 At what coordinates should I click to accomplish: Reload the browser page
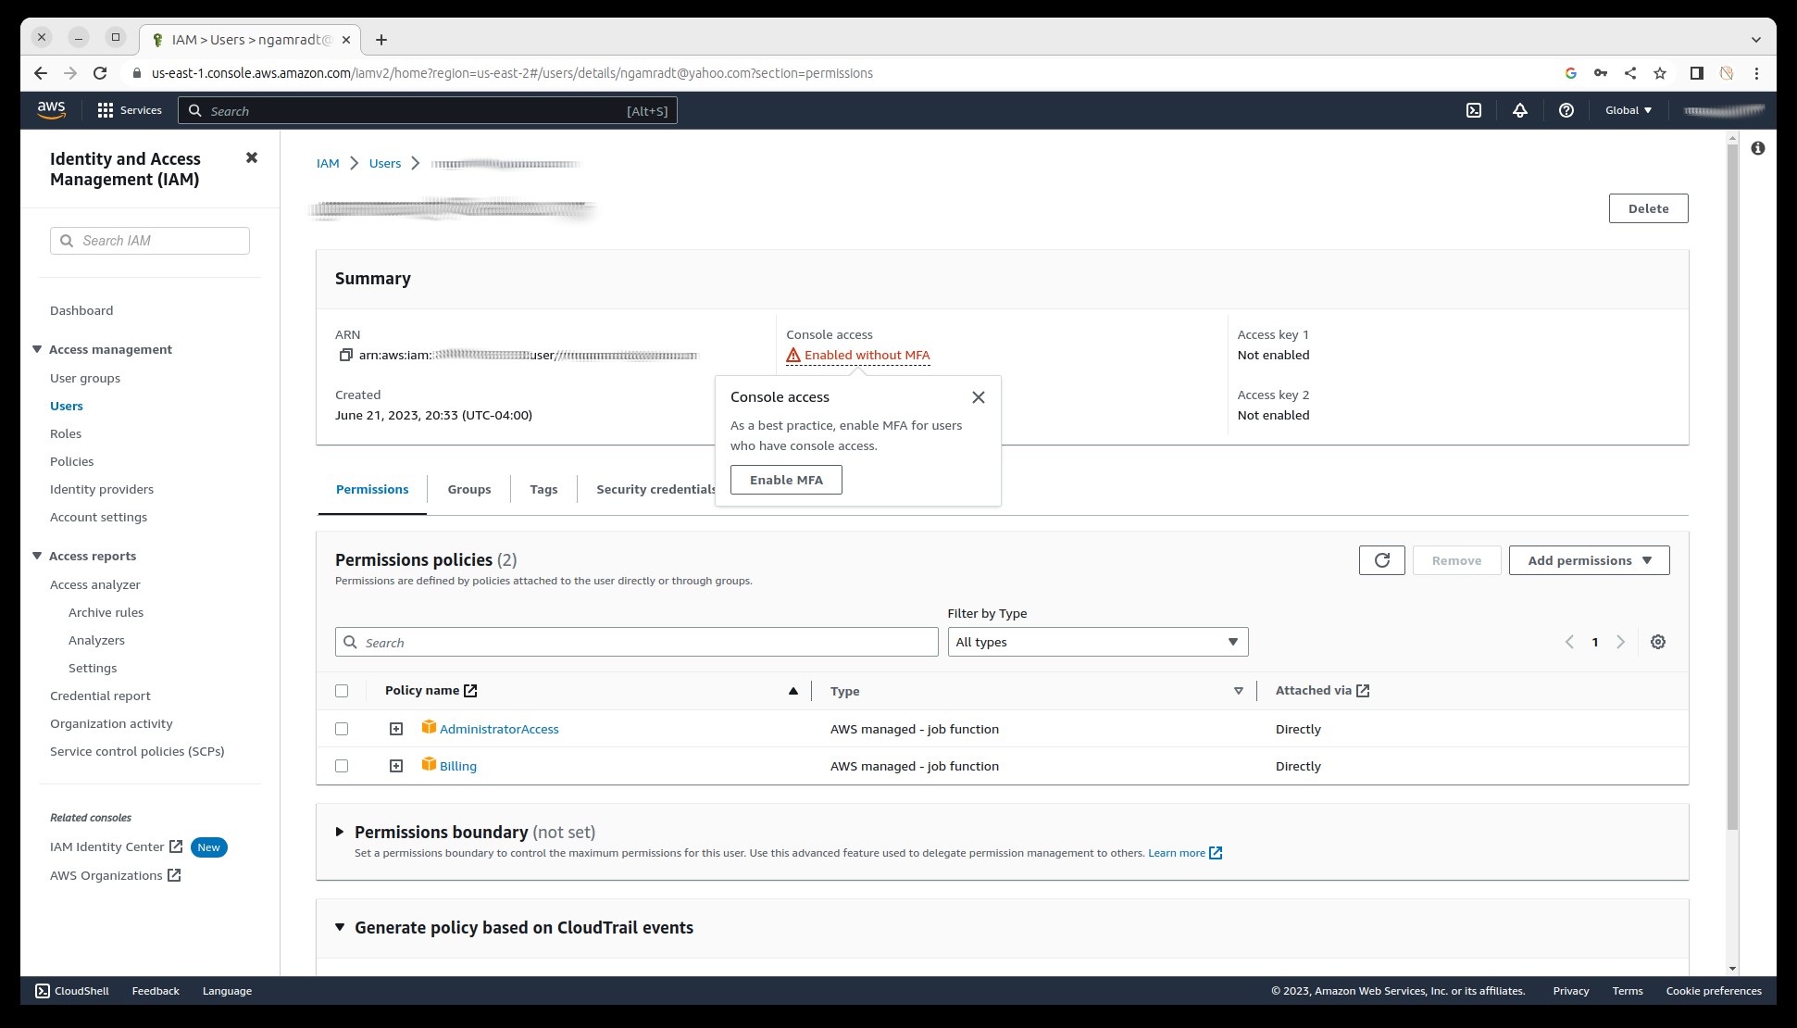(x=100, y=73)
